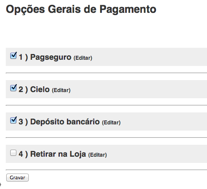Click the Depósito bancário label text
The height and width of the screenshot is (189, 207).
65,122
